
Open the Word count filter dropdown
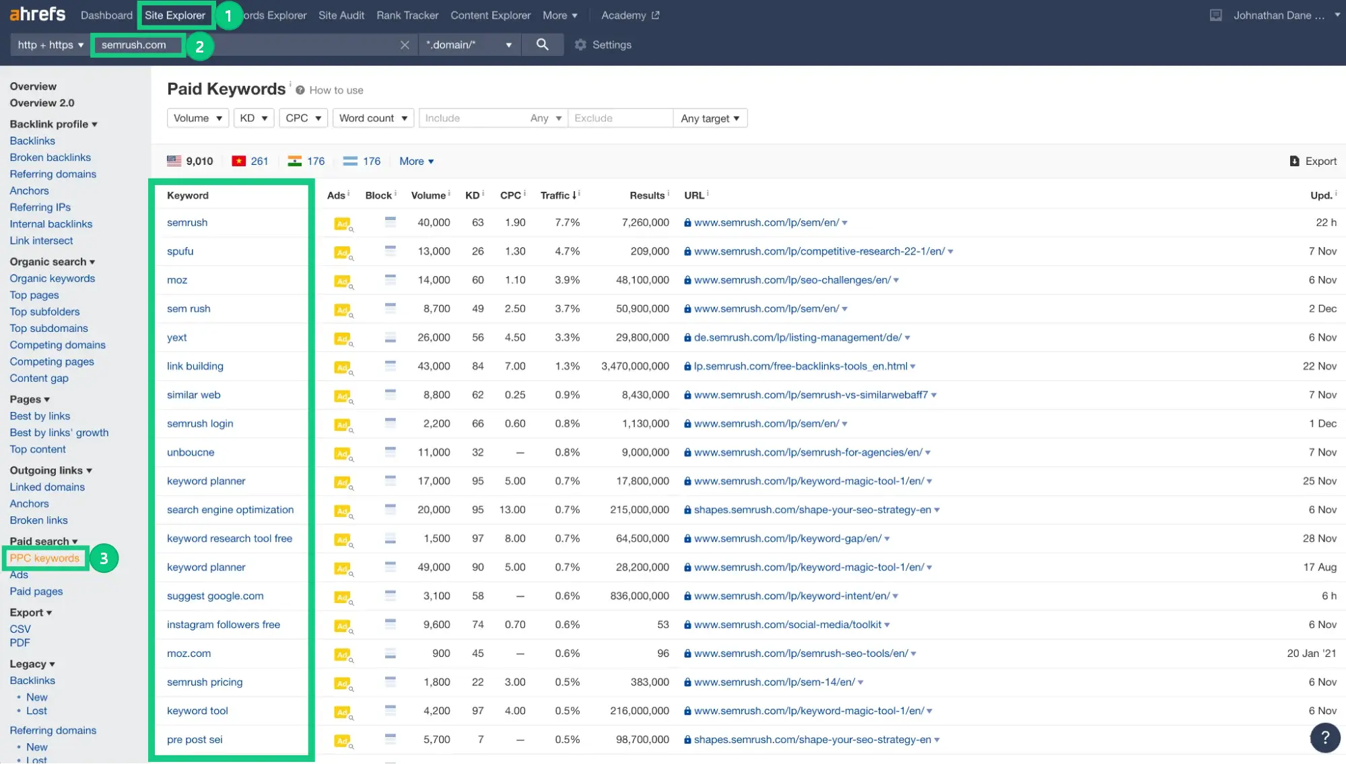(x=373, y=118)
